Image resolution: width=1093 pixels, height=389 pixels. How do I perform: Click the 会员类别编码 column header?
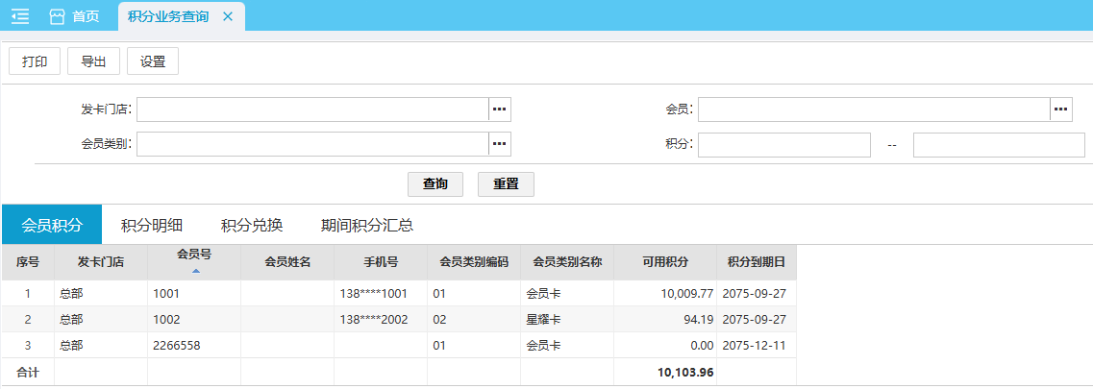click(474, 262)
